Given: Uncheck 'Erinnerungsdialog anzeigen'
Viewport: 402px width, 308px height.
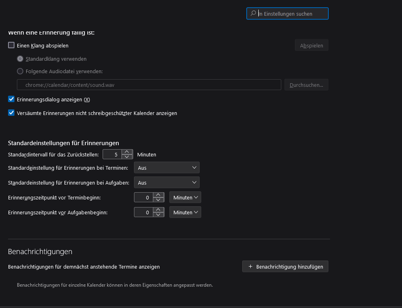Looking at the screenshot, I should 11,99.
